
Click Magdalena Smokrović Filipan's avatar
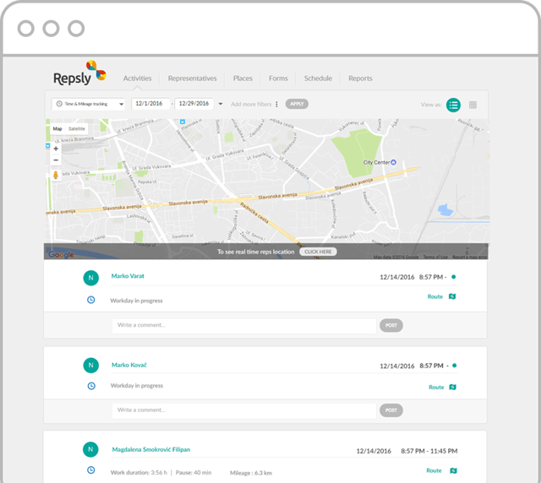pyautogui.click(x=90, y=449)
